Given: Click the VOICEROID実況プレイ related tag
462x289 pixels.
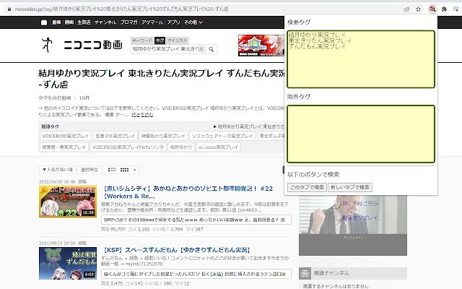Looking at the screenshot, I should 66,136.
